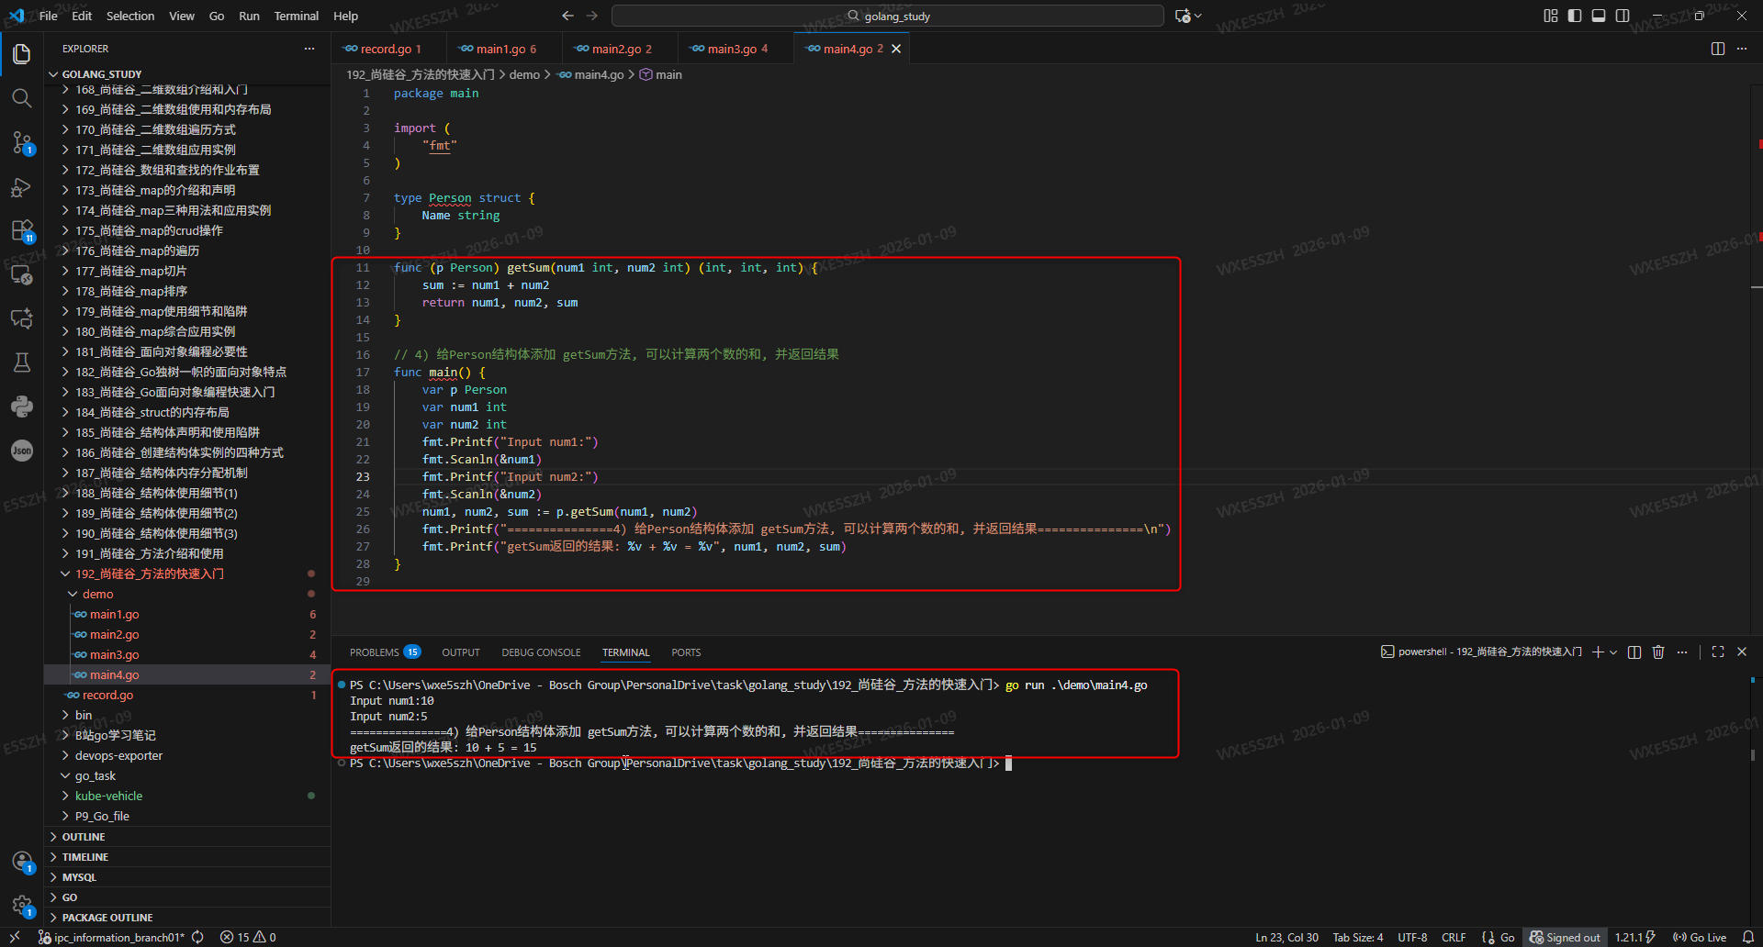Change the Tab Size: 4 setting
The width and height of the screenshot is (1763, 947).
coord(1357,937)
